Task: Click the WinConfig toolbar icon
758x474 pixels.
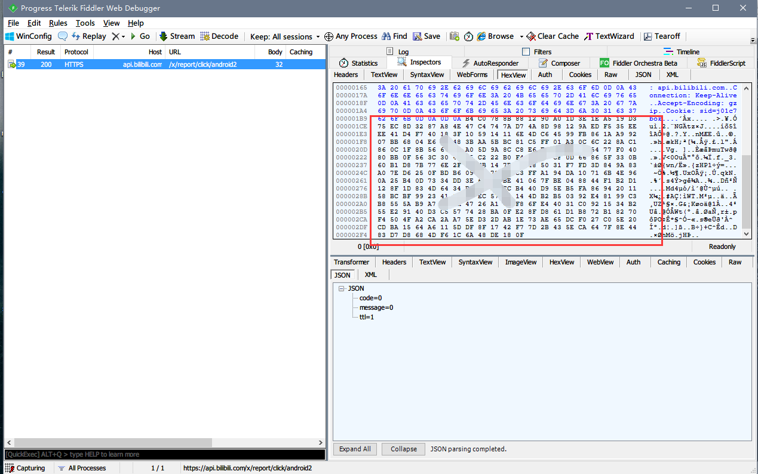Action: [10, 36]
